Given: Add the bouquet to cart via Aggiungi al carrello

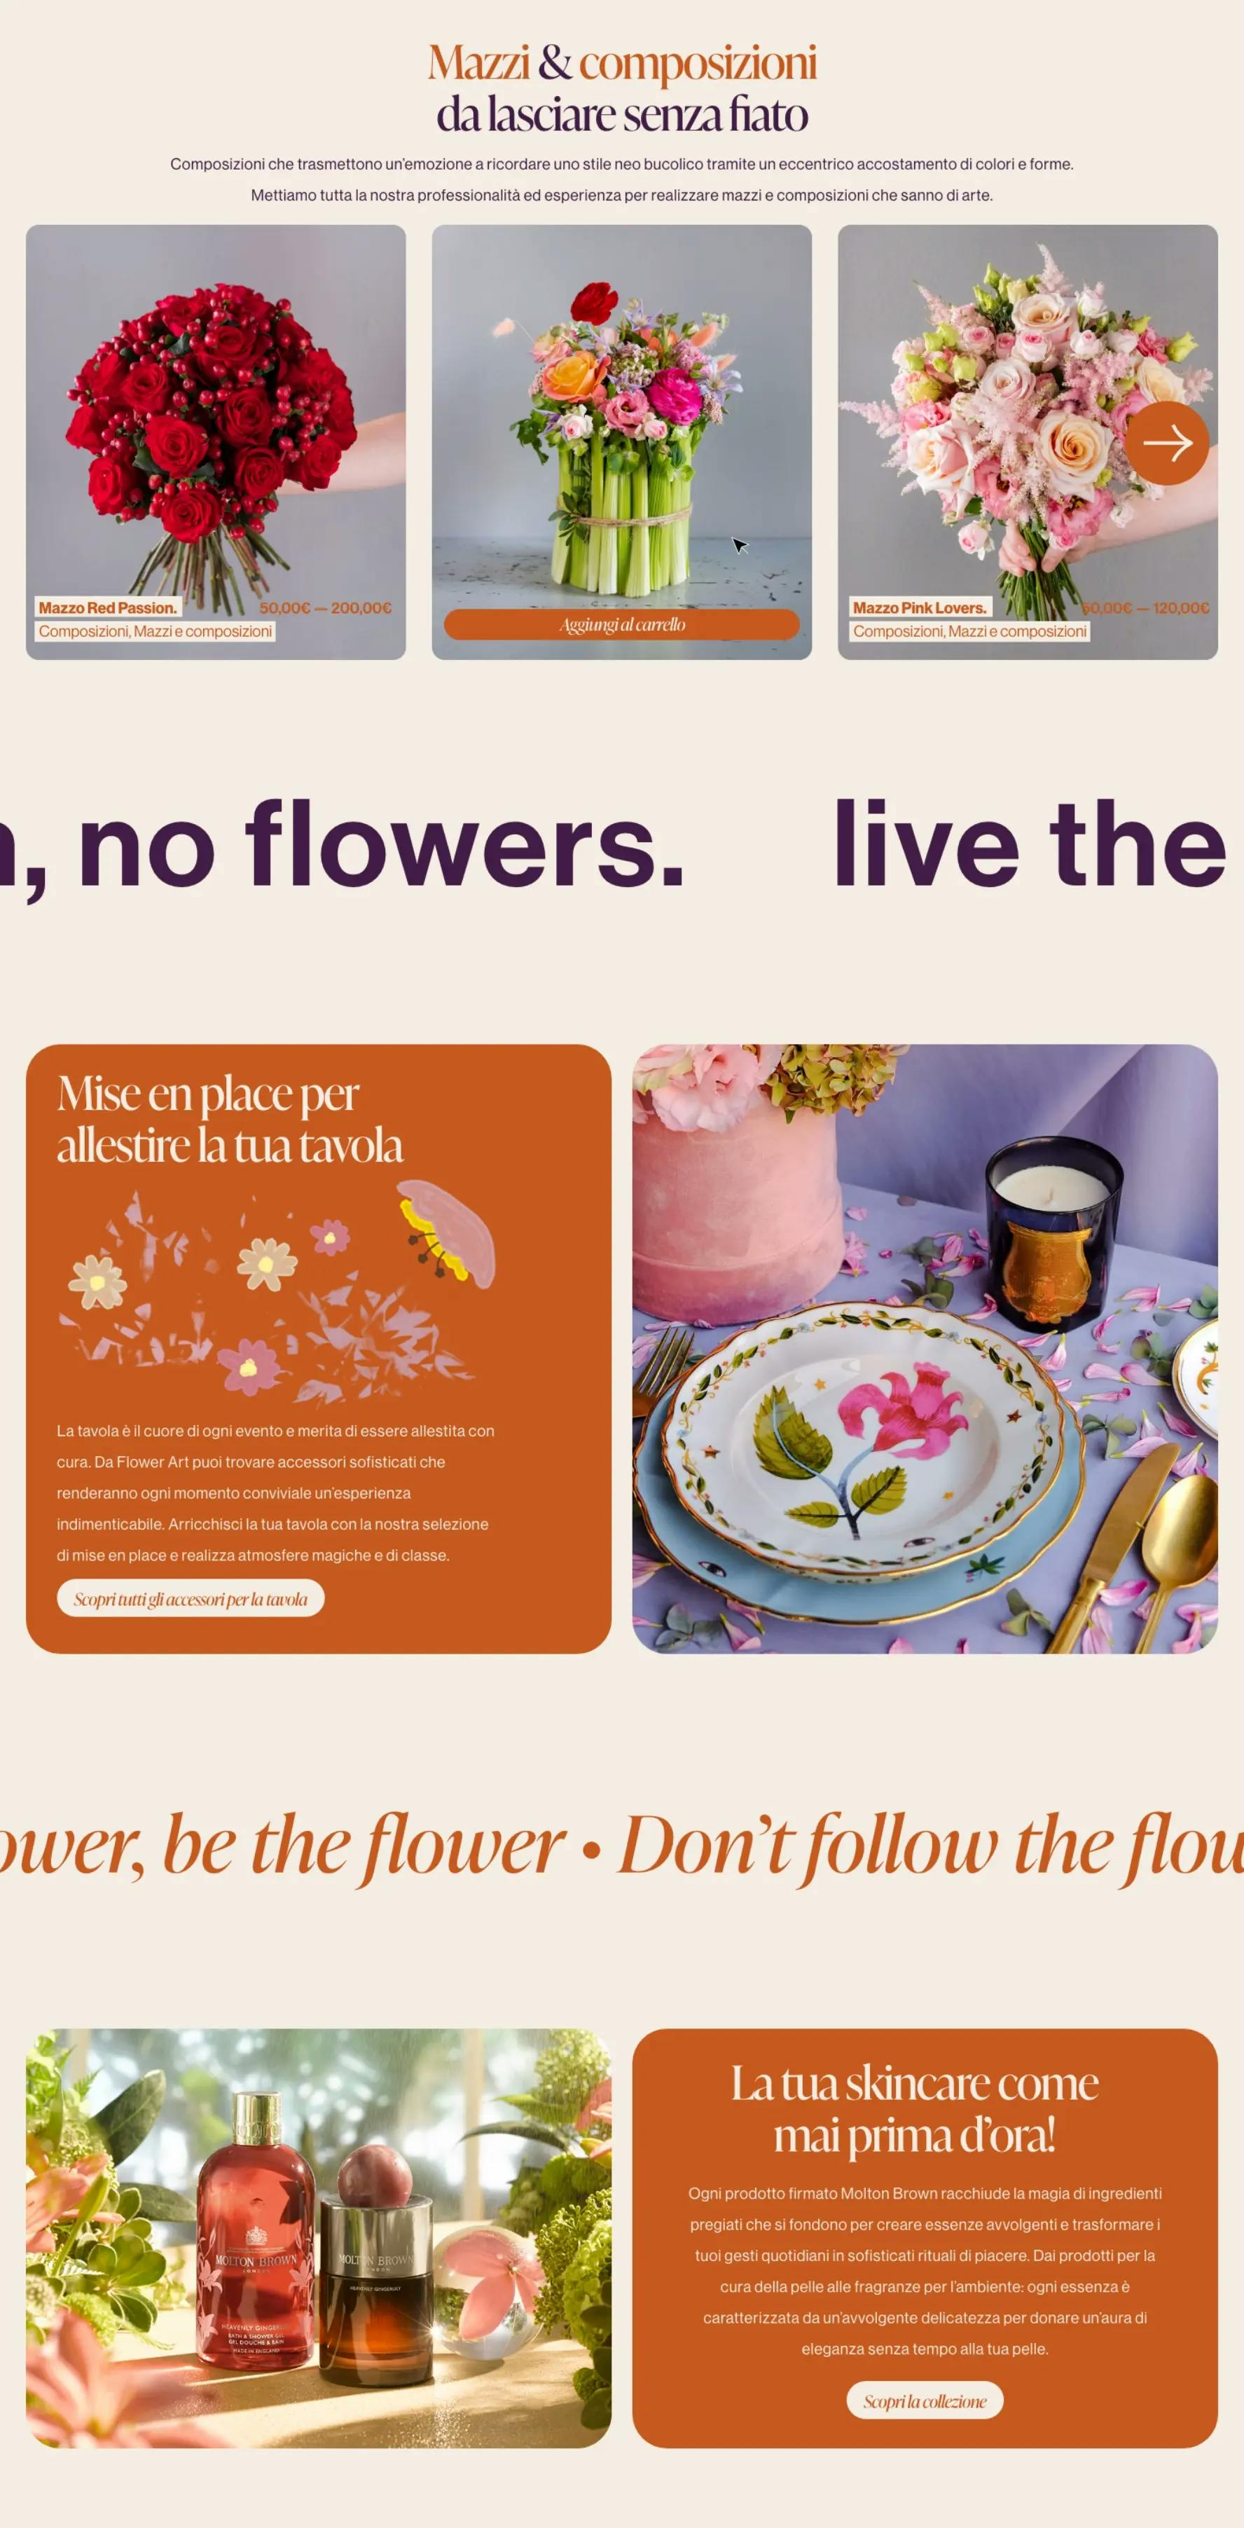Looking at the screenshot, I should pyautogui.click(x=622, y=624).
